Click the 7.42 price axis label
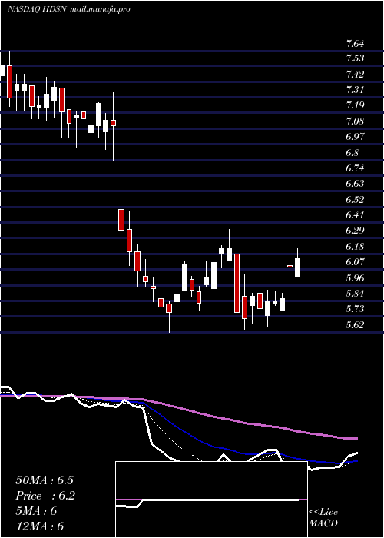This screenshot has width=384, height=538. click(355, 75)
